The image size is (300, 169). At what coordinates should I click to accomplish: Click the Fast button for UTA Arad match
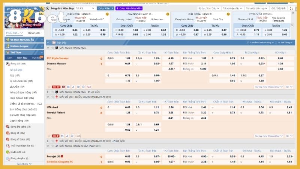point(78,136)
